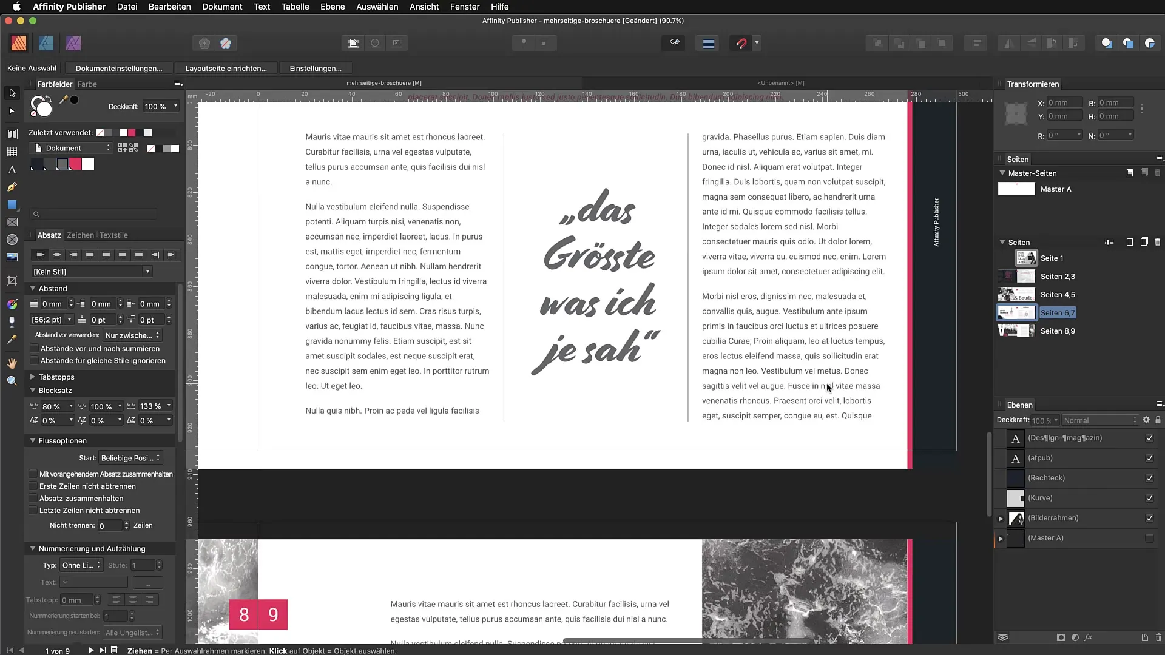Select the Rectangle shape tool

pos(12,205)
